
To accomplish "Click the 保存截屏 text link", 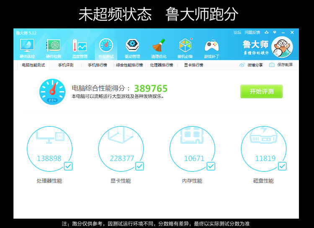I will coord(285,65).
